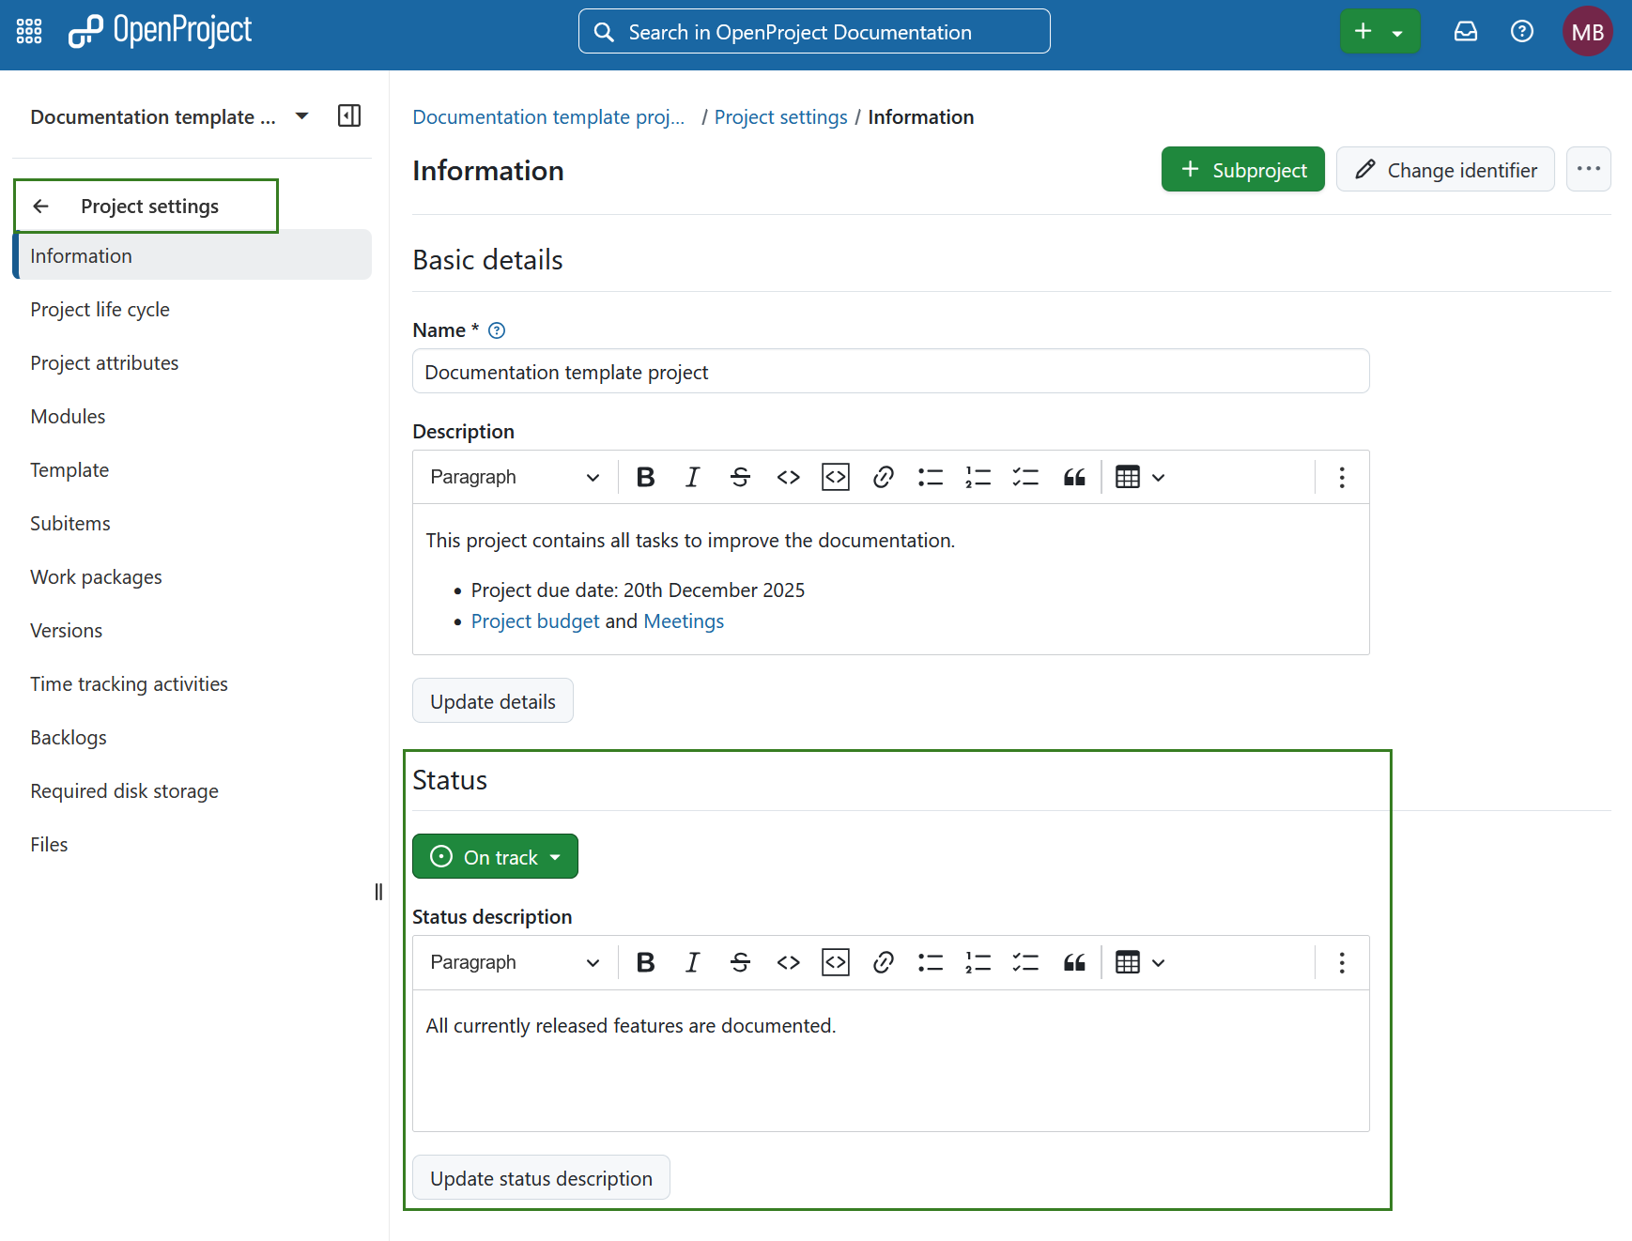Open the apps grid menu
Screen dimensions: 1632x1241
(x=28, y=31)
